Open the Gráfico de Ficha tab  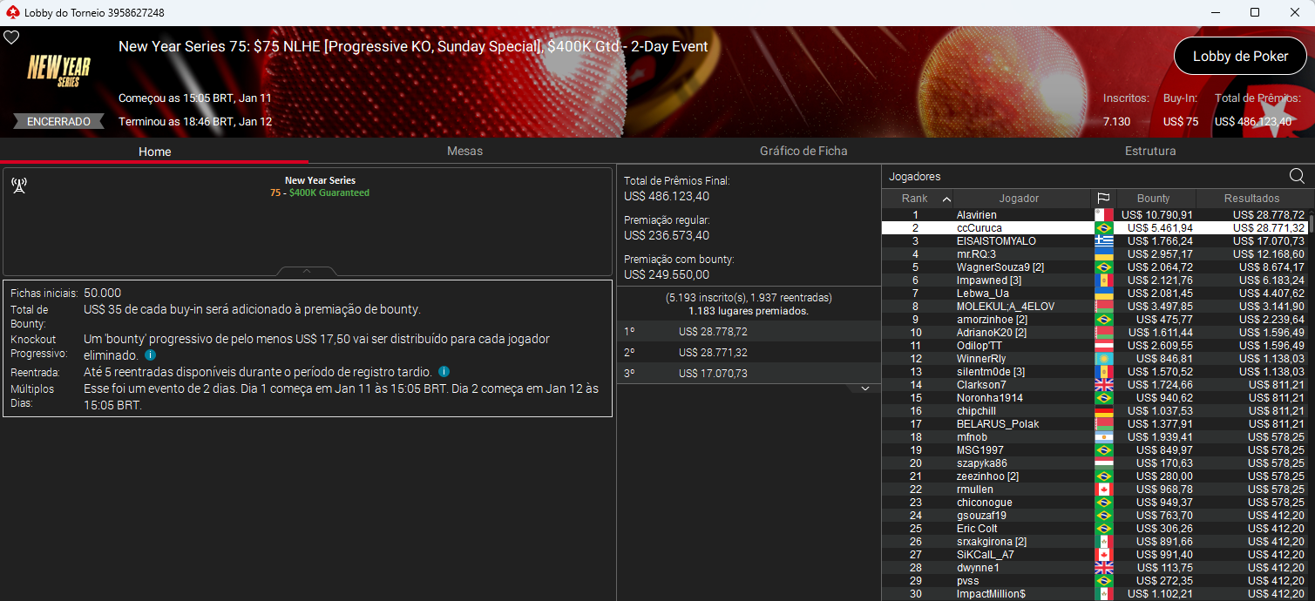pos(803,151)
